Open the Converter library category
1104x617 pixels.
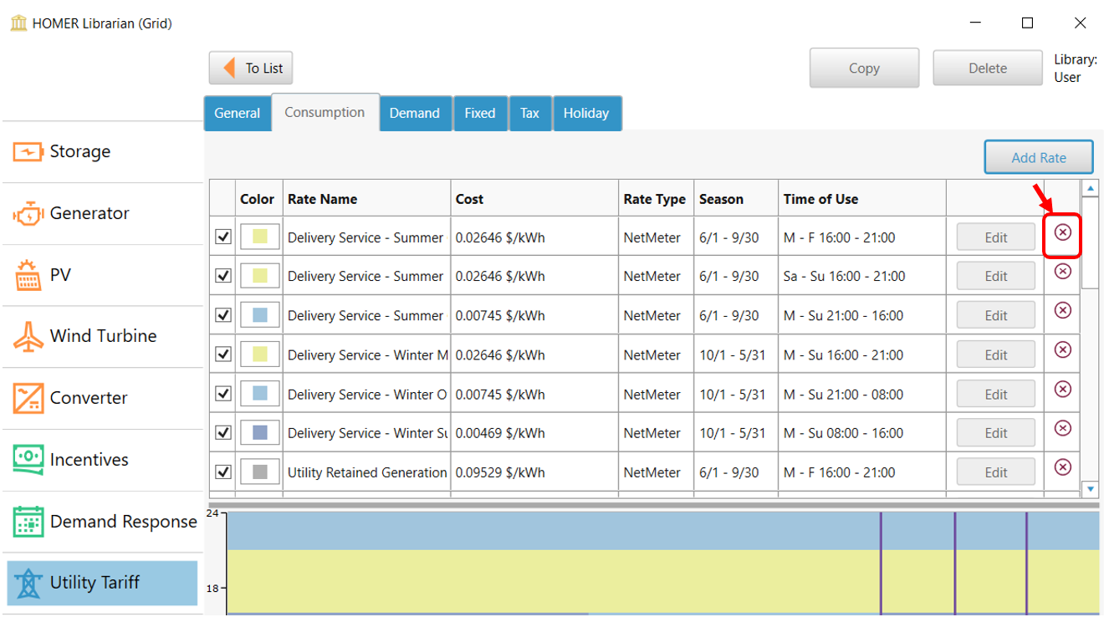(102, 398)
